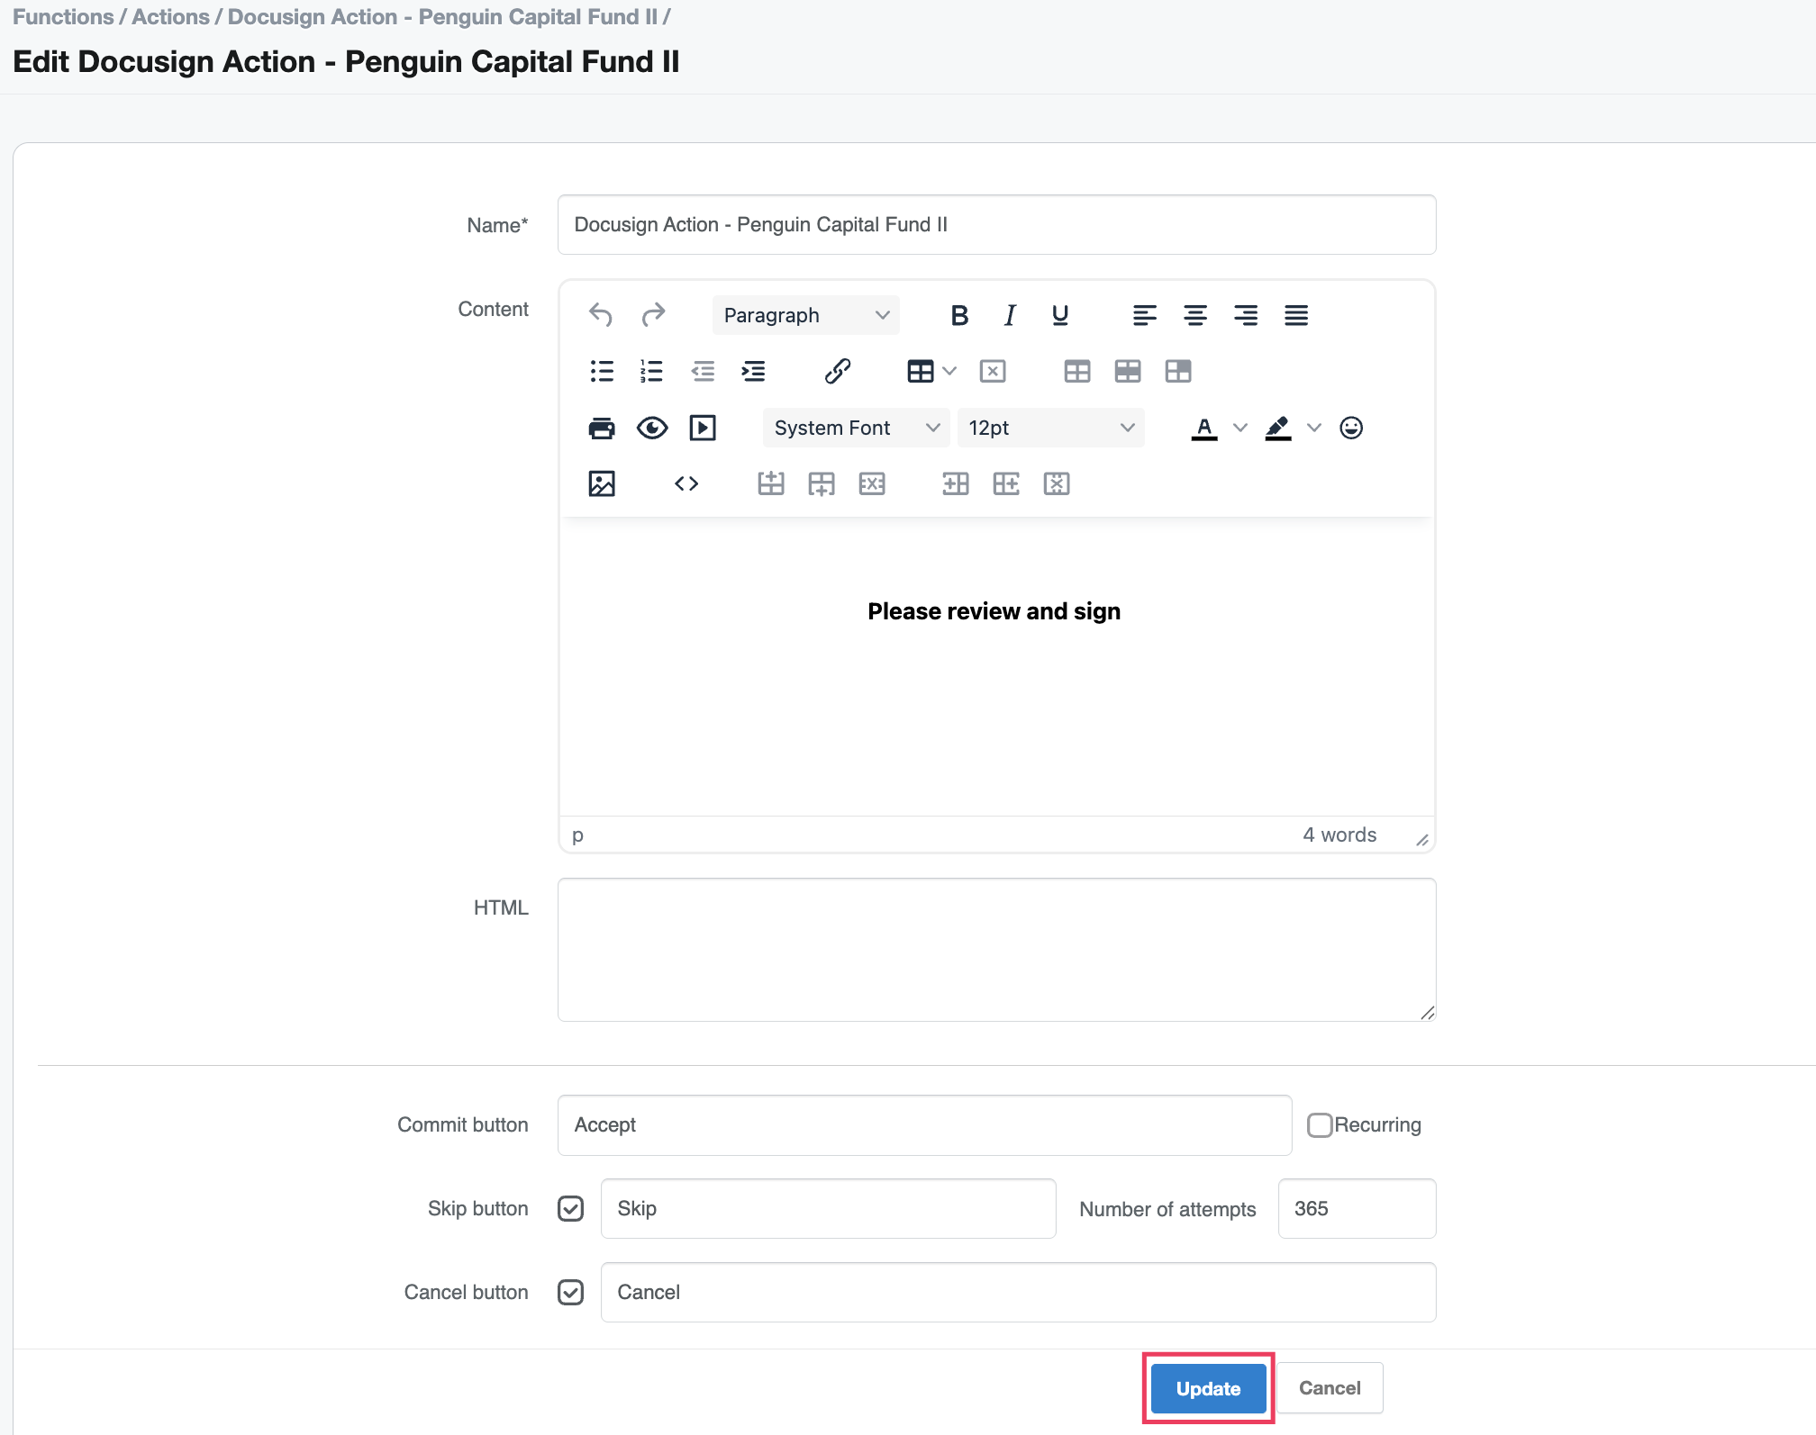Open the Paragraph format dropdown
This screenshot has width=1816, height=1435.
[x=805, y=315]
